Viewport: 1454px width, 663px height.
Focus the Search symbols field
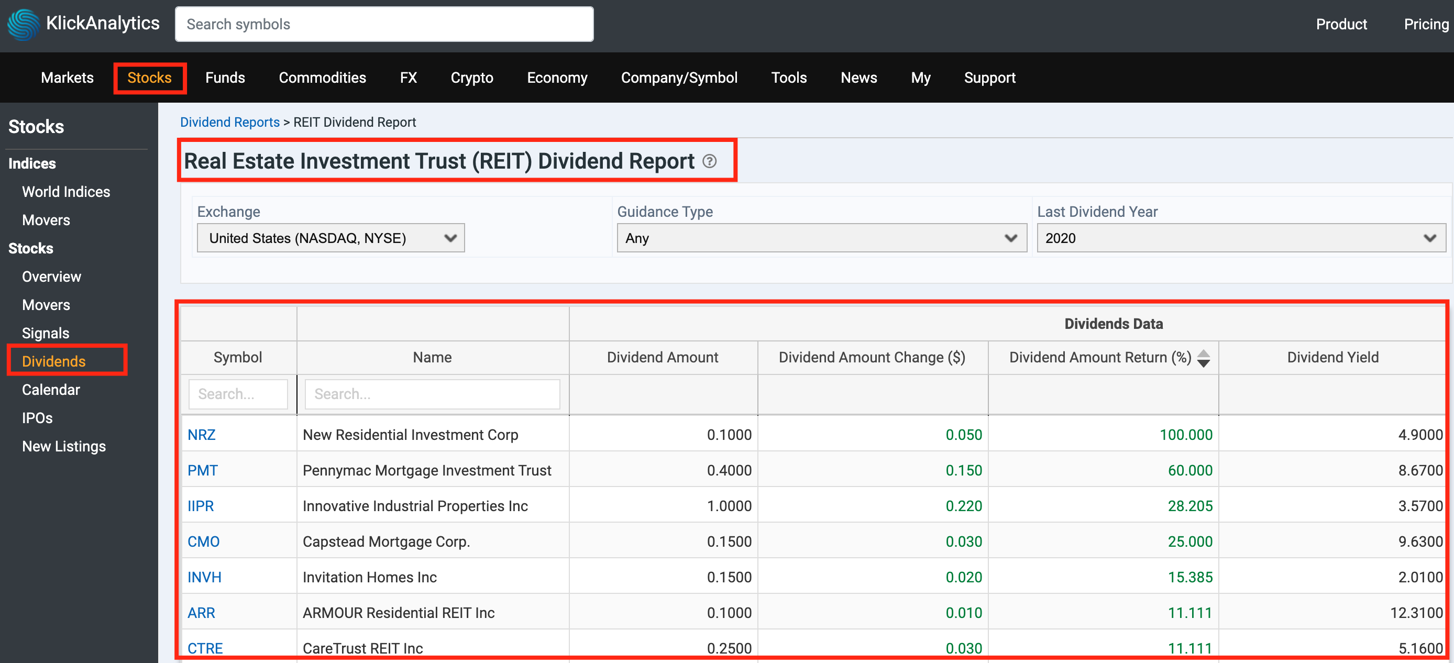[x=384, y=24]
